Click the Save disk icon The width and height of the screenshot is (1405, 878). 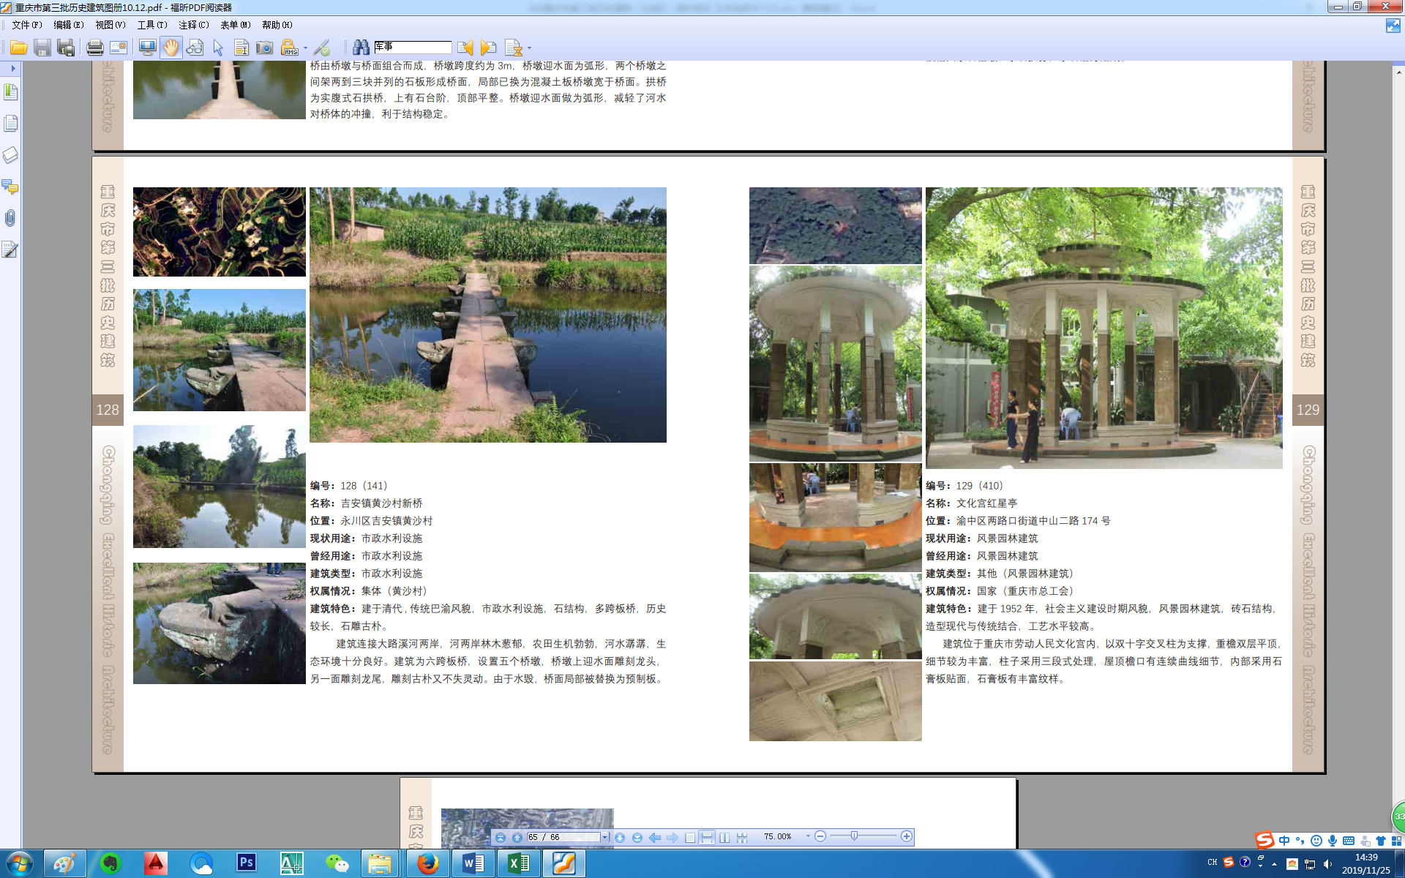click(42, 48)
